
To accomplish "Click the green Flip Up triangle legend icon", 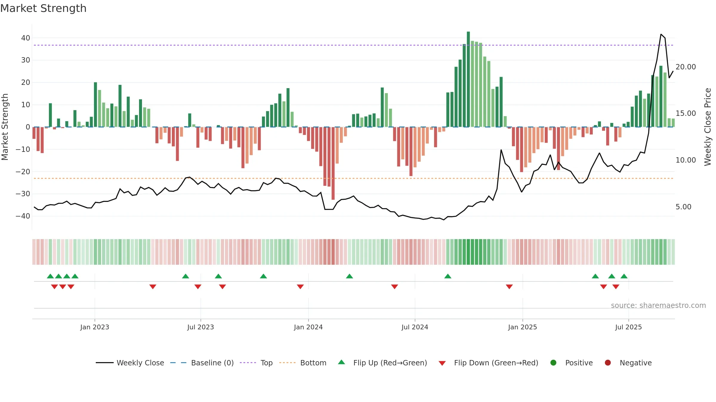I will pos(342,362).
